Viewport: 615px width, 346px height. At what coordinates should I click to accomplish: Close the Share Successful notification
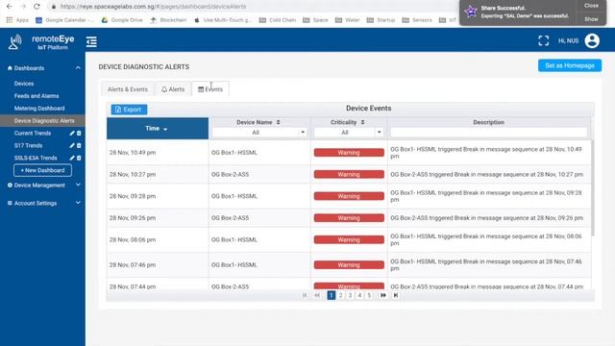coord(591,6)
